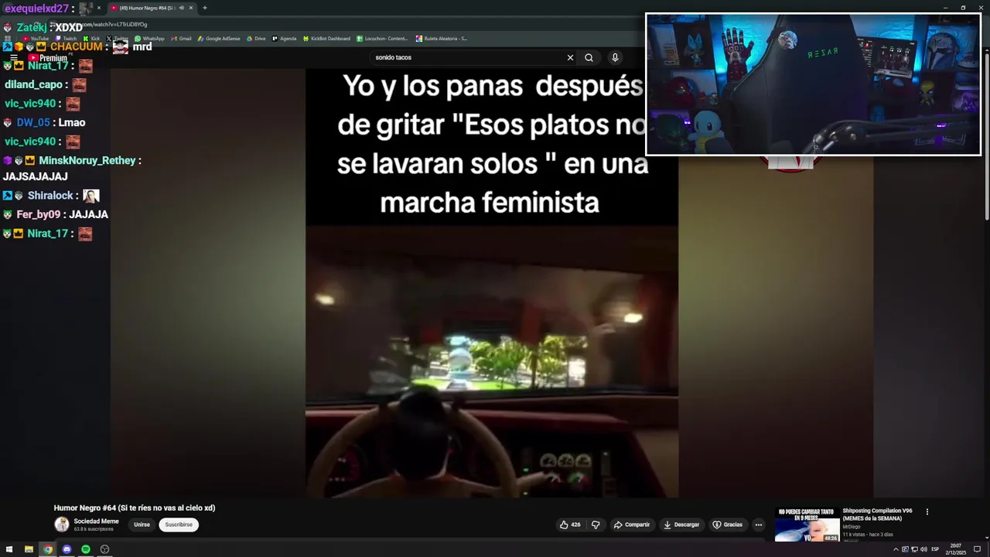The image size is (990, 557).
Task: Open the YouTube guide hamburger menu
Action: [13, 58]
